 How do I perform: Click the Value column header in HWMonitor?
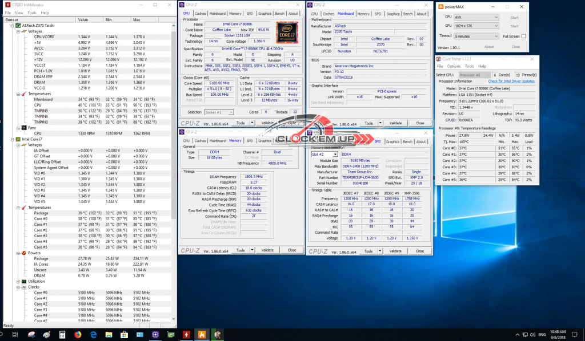(90, 20)
